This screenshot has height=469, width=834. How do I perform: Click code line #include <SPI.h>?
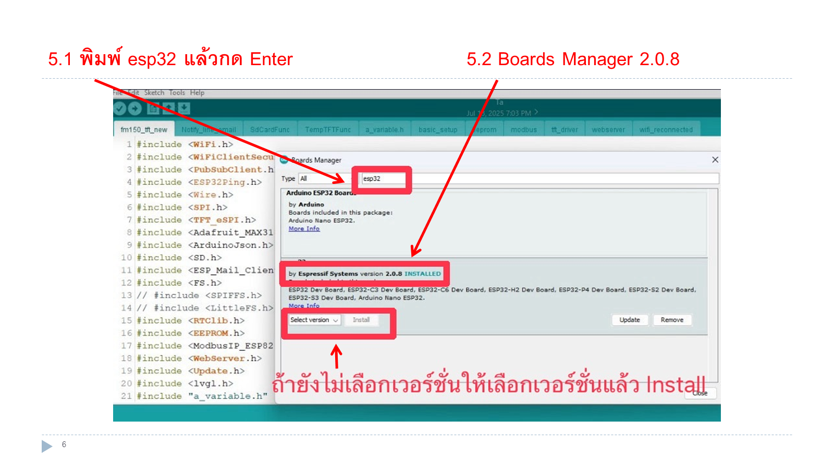click(182, 207)
